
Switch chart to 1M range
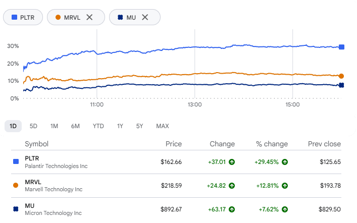[x=54, y=126]
